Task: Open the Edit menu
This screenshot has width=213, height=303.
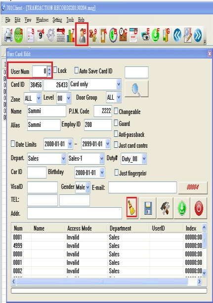Action: pos(17,20)
